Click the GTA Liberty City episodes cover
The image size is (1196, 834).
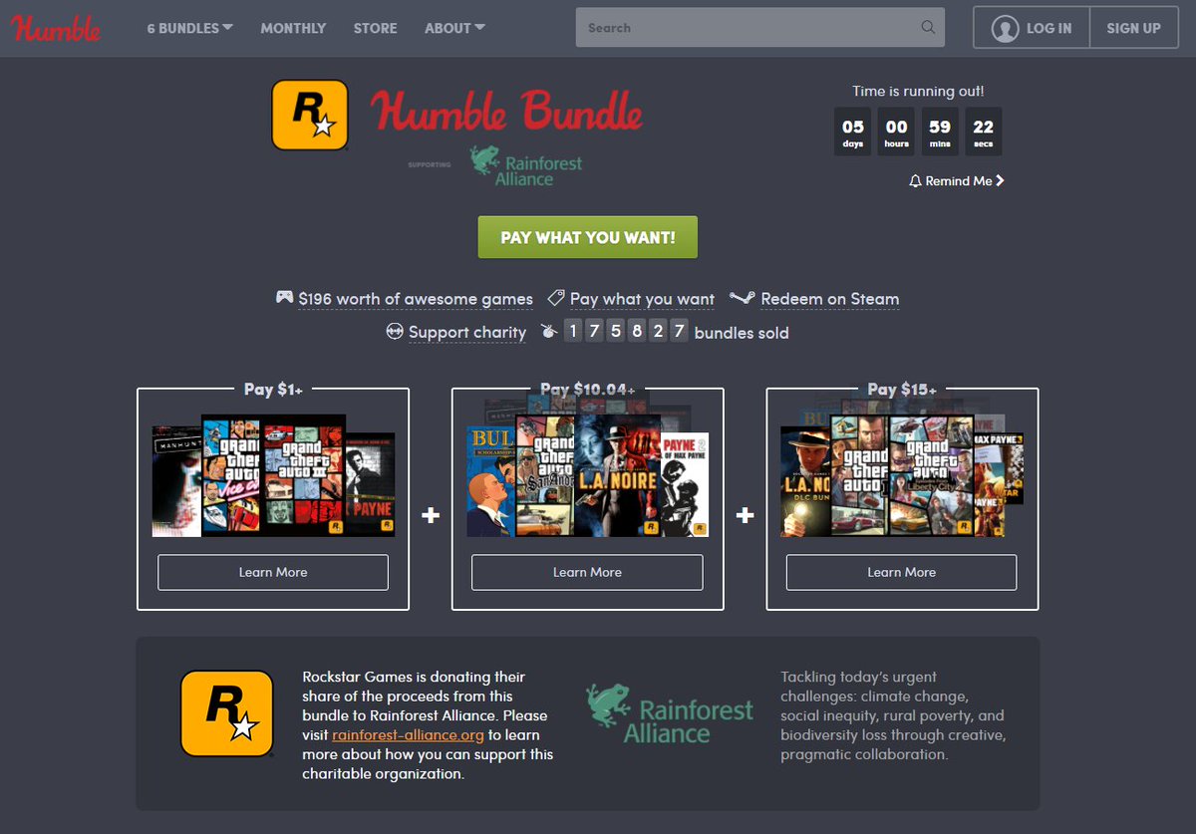click(931, 475)
